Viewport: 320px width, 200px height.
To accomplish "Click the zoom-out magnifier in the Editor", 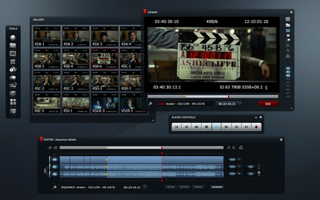I will pyautogui.click(x=49, y=148).
